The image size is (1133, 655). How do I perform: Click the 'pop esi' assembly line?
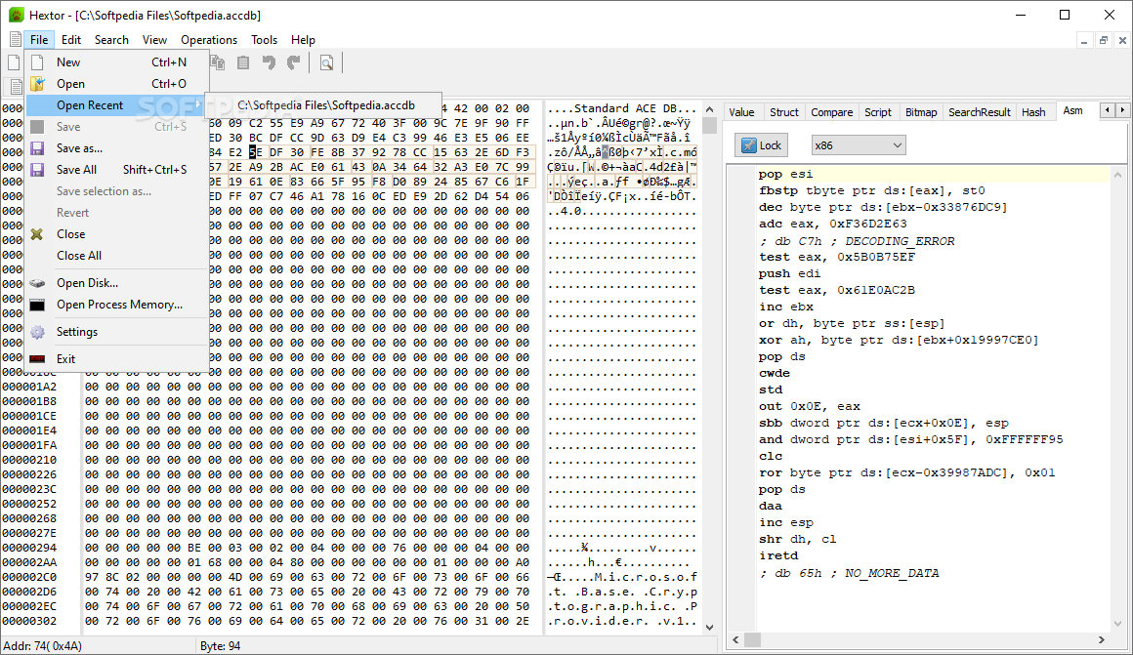785,174
